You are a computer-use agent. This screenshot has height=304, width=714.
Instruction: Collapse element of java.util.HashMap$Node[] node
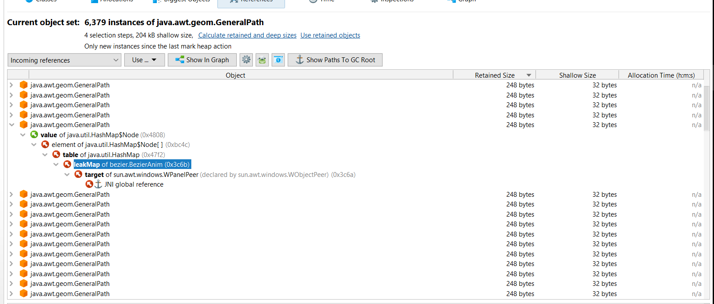[x=34, y=144]
